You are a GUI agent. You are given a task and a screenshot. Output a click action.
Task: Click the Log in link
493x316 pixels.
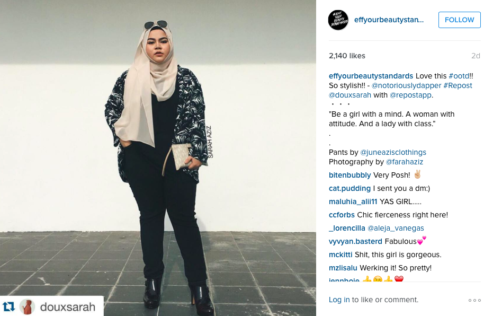tap(339, 300)
